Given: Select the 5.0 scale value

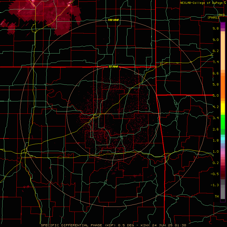Looking at the screenshot, I should tap(216, 96).
